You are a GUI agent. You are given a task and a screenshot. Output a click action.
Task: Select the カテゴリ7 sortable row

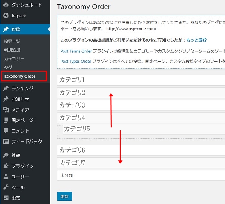[x=141, y=163]
